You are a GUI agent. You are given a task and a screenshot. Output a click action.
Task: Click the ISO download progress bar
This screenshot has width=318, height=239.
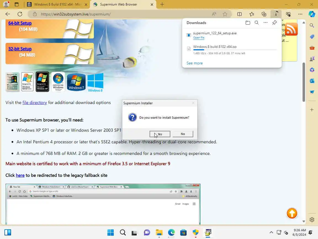click(235, 50)
